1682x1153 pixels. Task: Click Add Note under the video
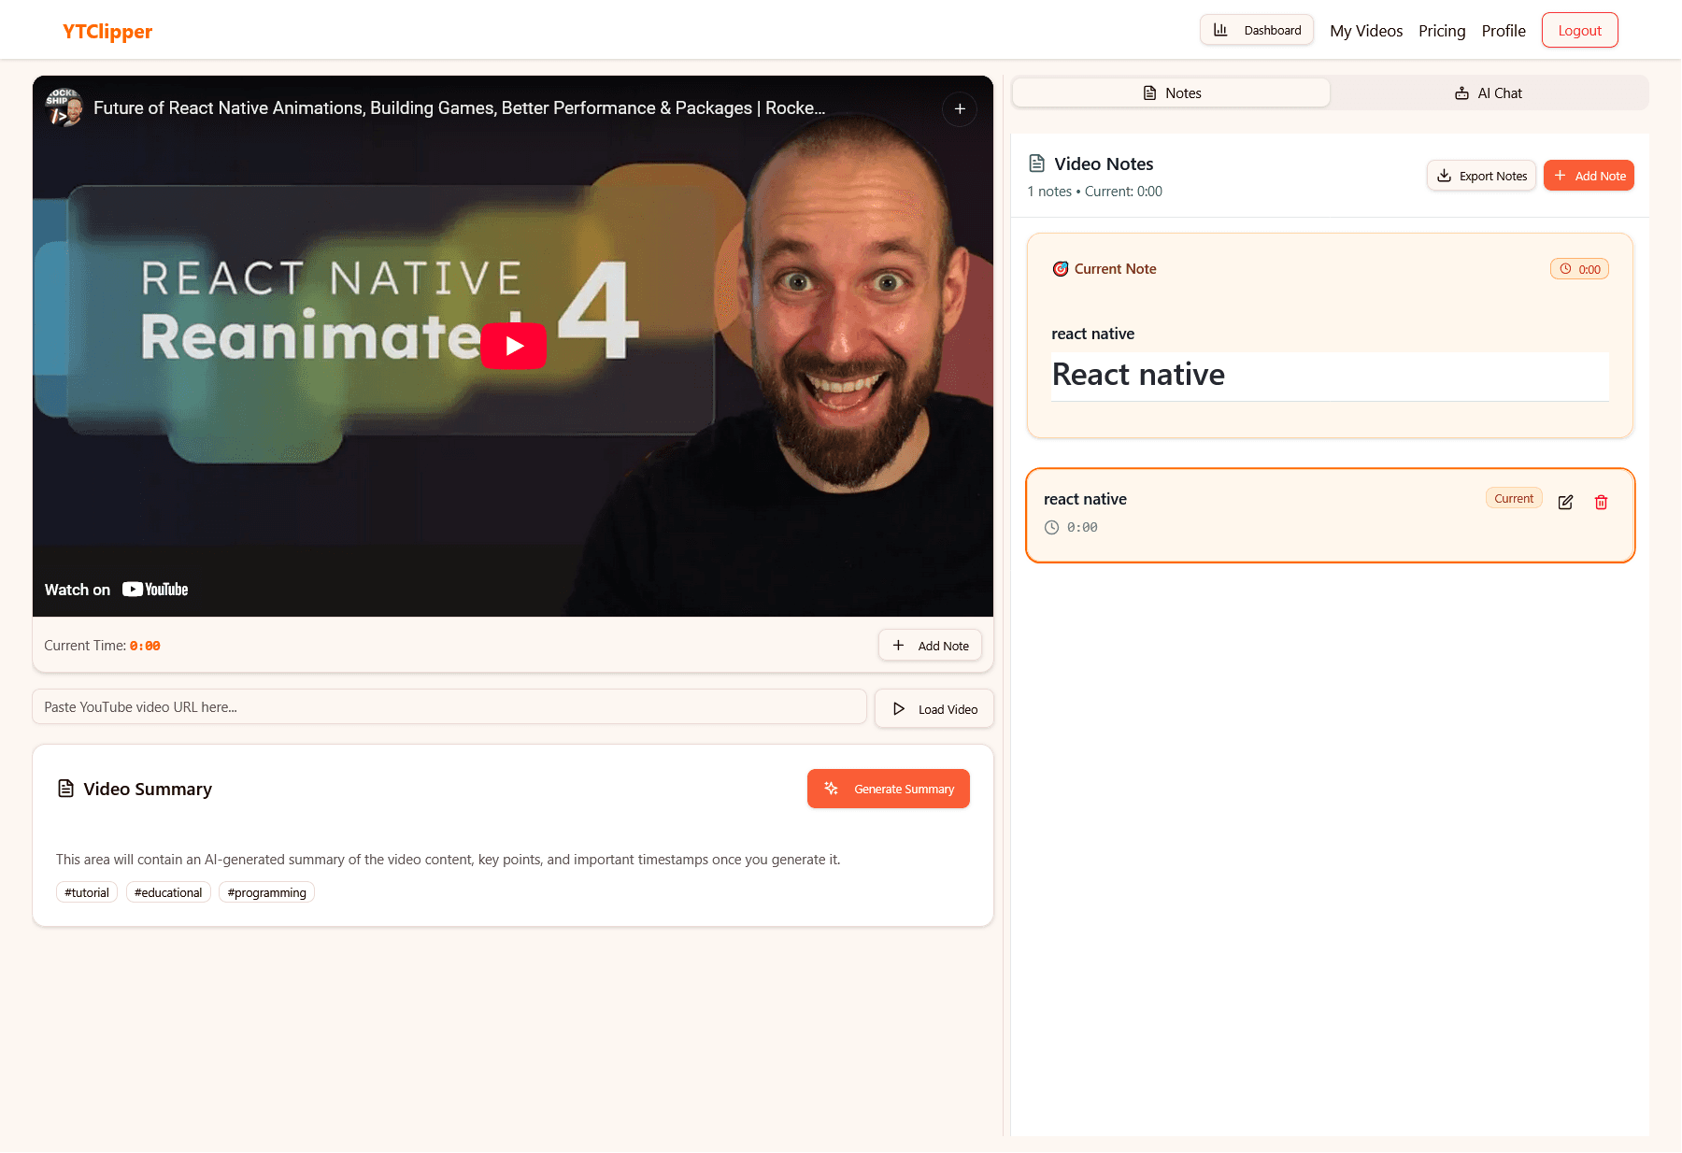tap(930, 646)
